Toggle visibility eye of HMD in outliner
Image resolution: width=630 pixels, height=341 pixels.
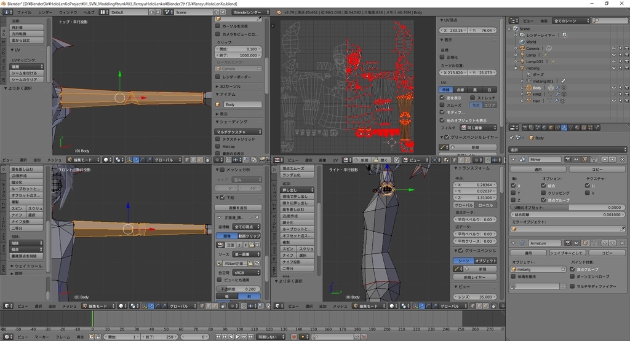[613, 94]
